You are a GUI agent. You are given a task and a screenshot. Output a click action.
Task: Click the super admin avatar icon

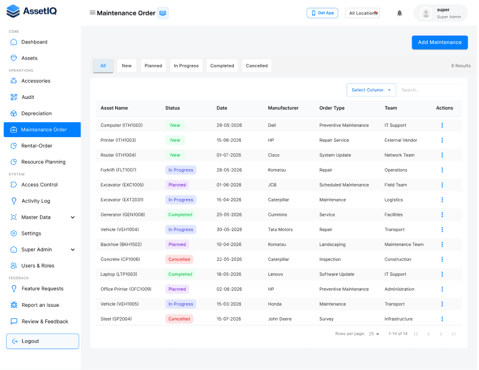click(x=425, y=13)
